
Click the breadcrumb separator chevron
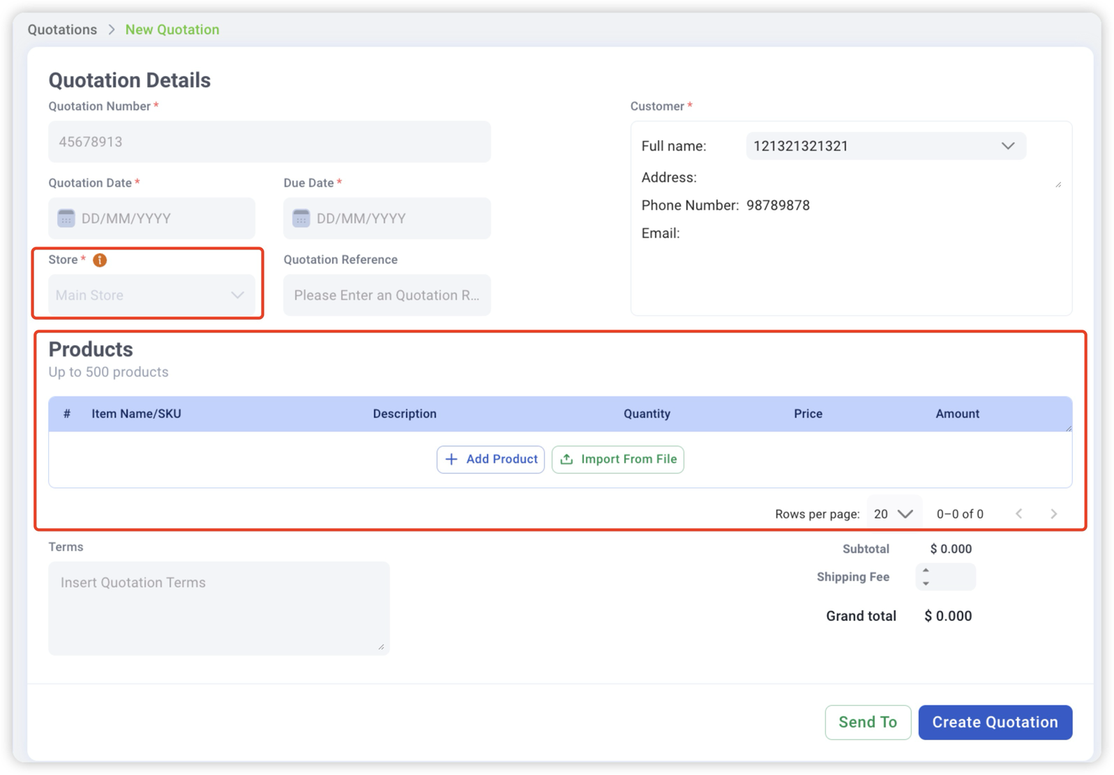[112, 30]
